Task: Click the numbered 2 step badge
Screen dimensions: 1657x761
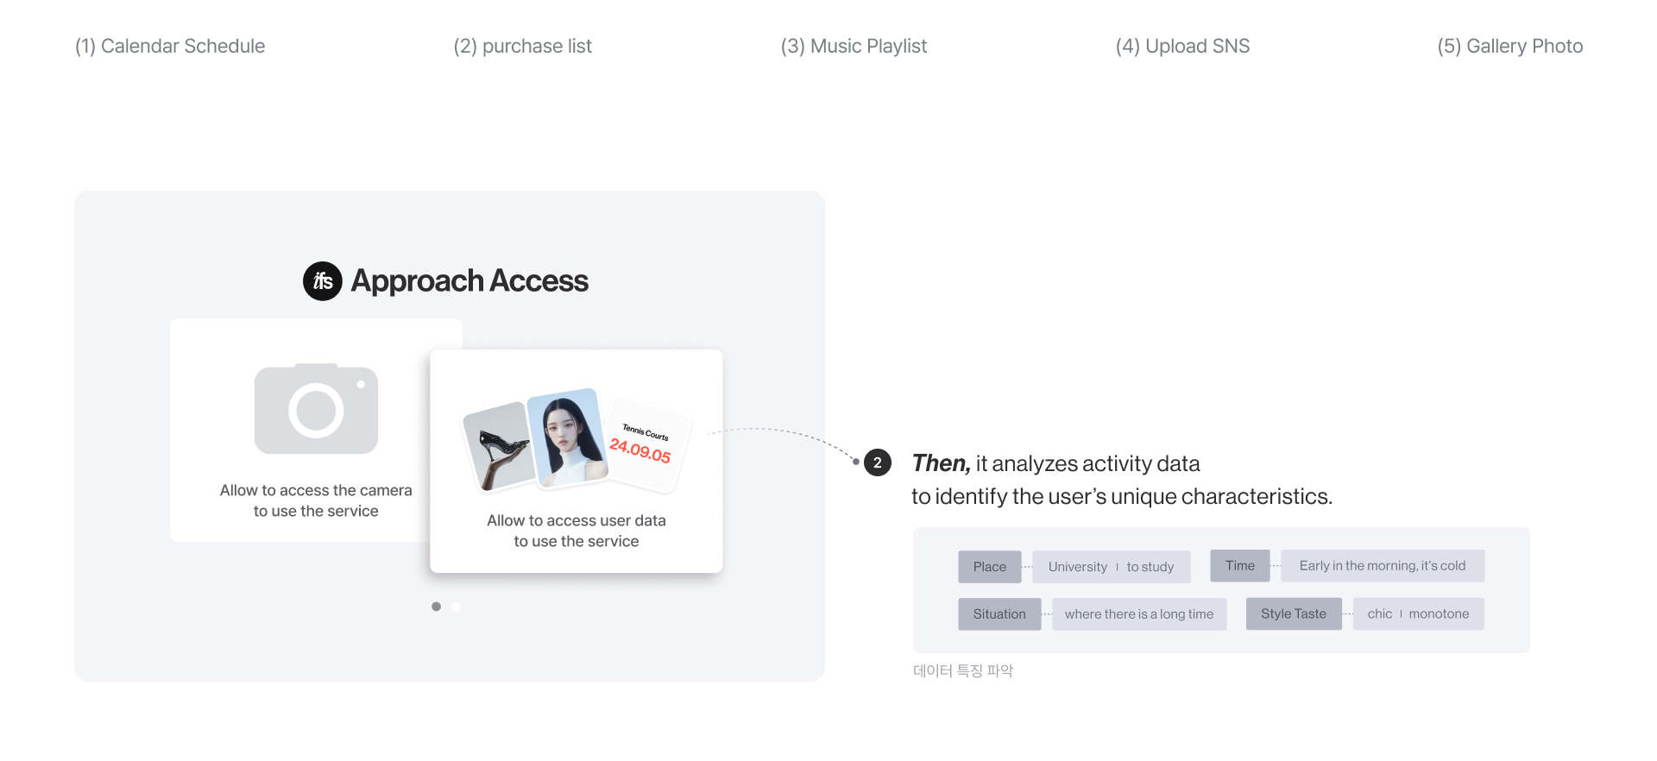Action: click(x=878, y=462)
